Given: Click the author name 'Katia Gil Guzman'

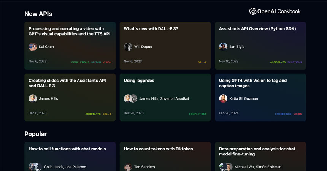Looking at the screenshot, I should coord(244,98).
